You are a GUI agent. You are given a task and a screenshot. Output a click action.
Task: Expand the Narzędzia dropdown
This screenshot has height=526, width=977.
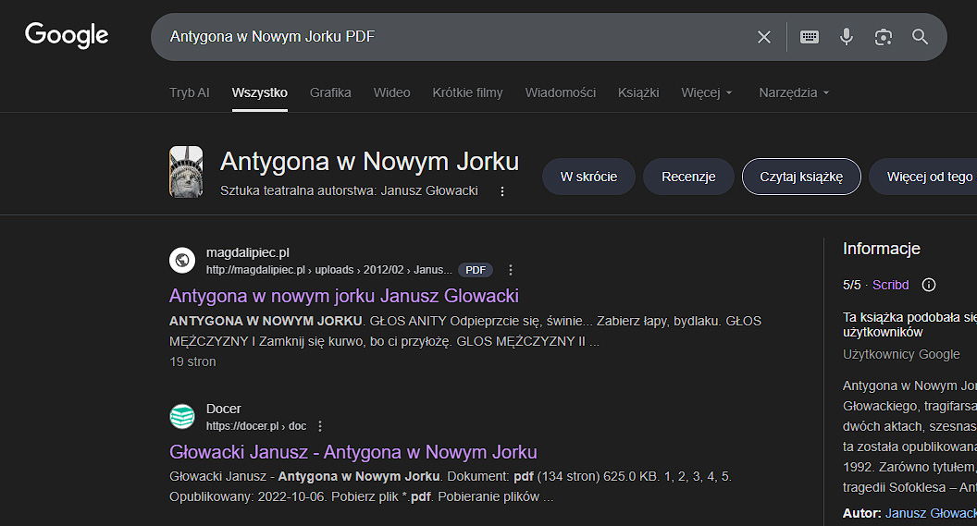click(x=794, y=92)
